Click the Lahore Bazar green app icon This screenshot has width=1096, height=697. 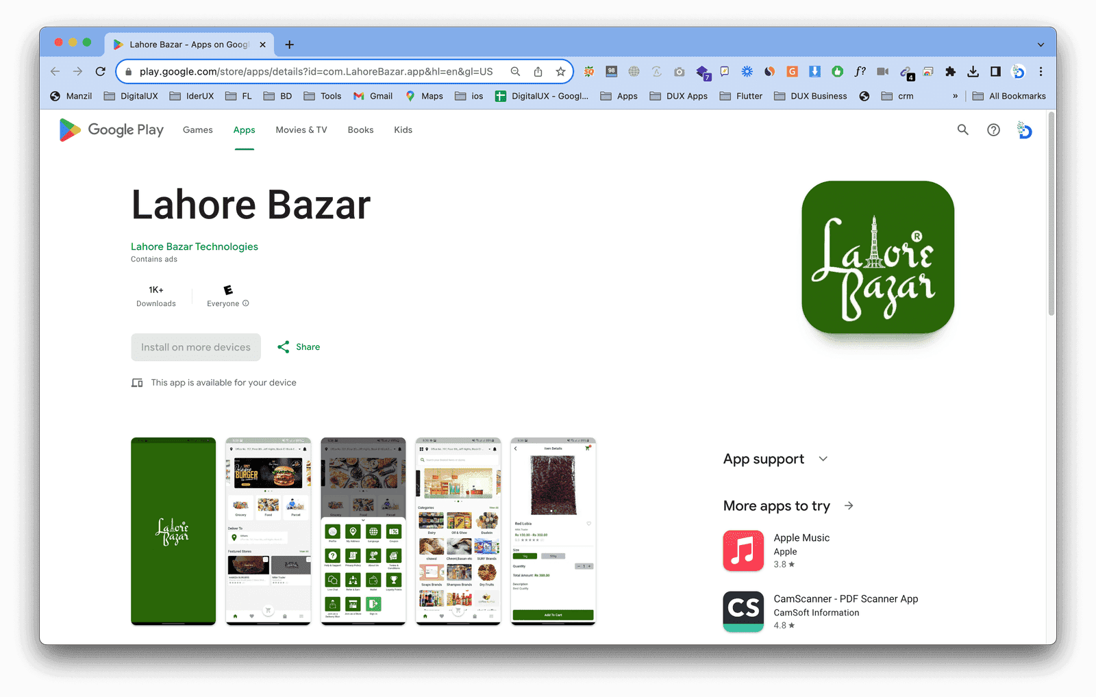coord(877,257)
